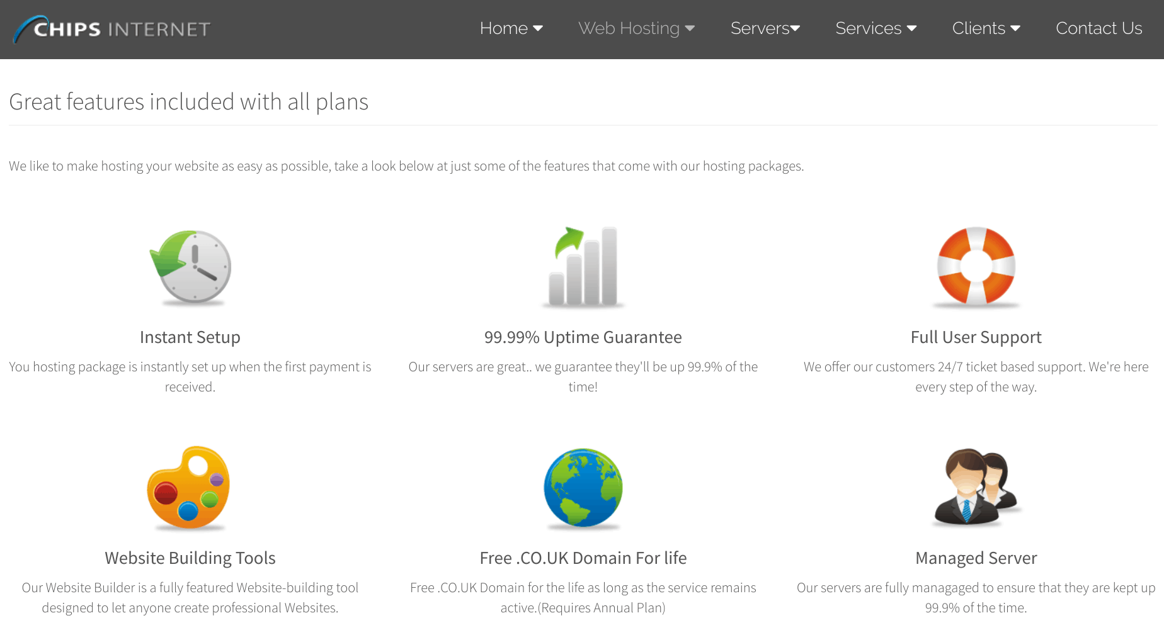The width and height of the screenshot is (1164, 635).
Task: Expand the Home dropdown arrow
Action: [538, 28]
